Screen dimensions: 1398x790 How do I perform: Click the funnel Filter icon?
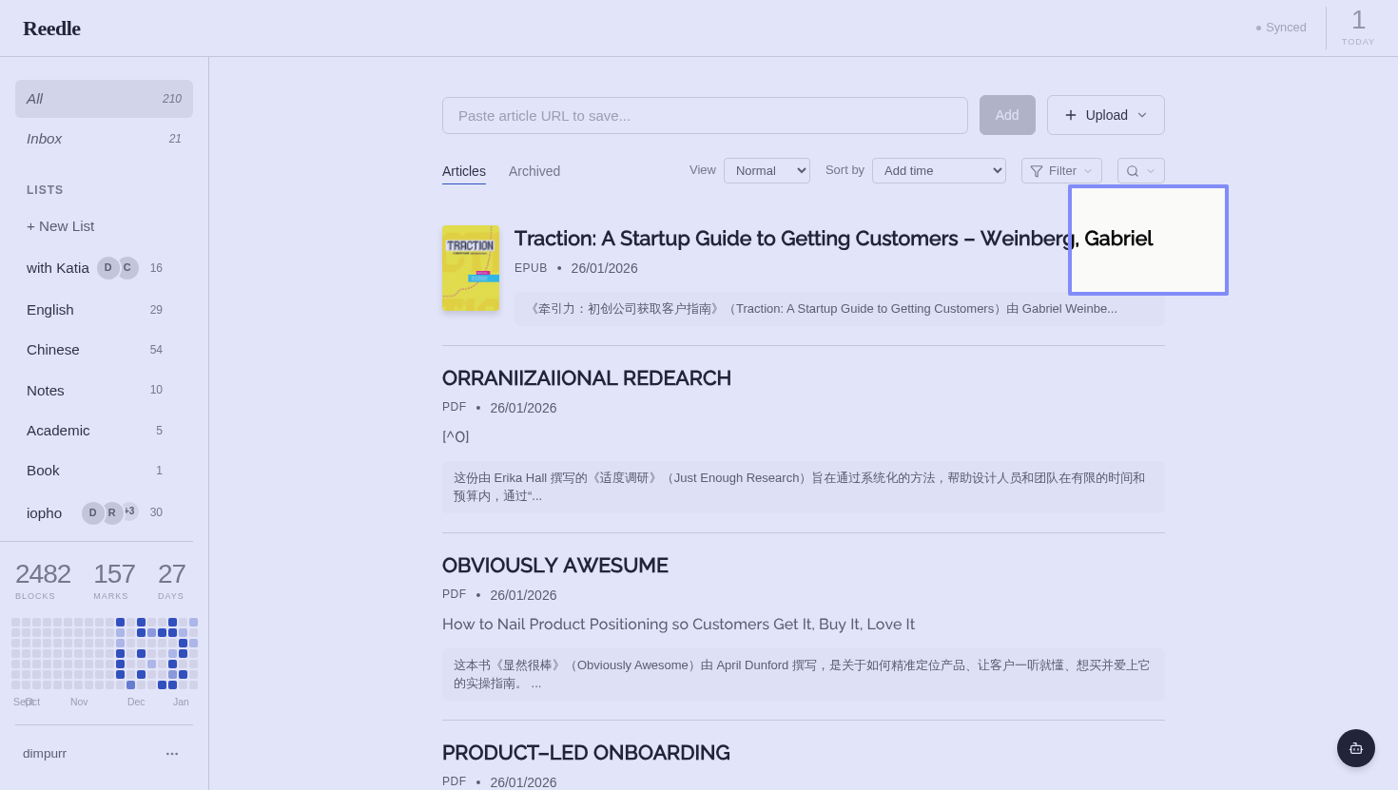tap(1037, 171)
